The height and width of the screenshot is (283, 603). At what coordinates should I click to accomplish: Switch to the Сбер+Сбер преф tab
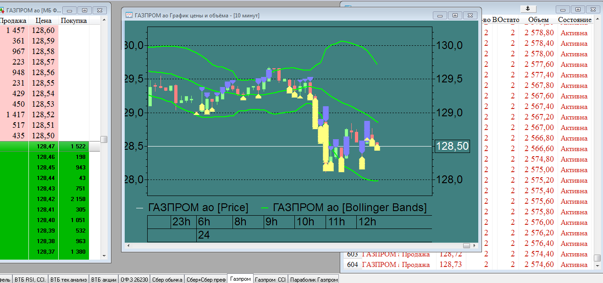point(206,279)
